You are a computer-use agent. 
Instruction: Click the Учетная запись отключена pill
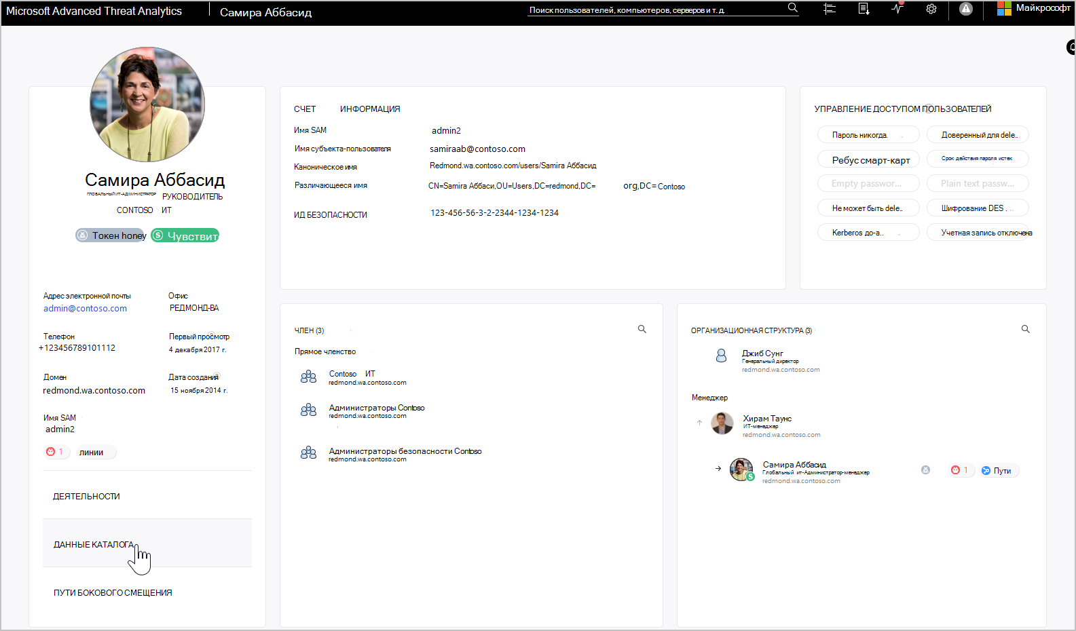978,233
